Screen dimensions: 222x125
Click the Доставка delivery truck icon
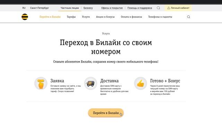[91, 83]
